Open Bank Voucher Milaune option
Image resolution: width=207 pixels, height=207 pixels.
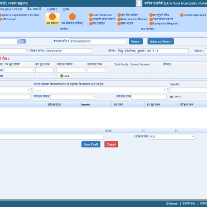[x=134, y=19]
